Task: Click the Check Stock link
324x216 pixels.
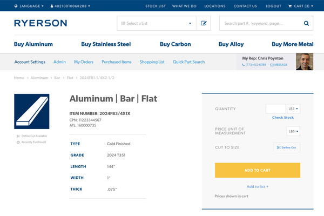Action: coord(283,117)
